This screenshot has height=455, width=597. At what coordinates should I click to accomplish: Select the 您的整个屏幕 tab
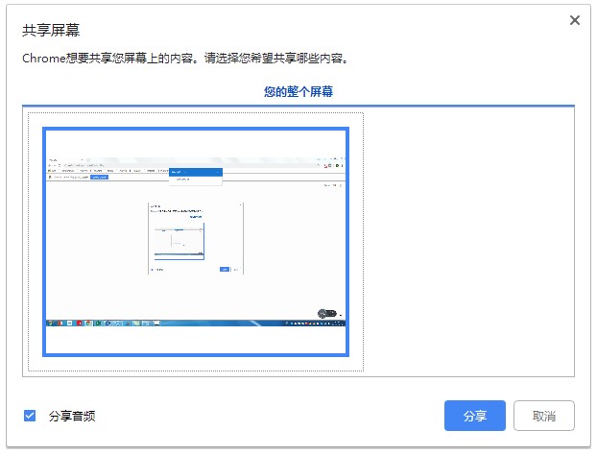[298, 92]
